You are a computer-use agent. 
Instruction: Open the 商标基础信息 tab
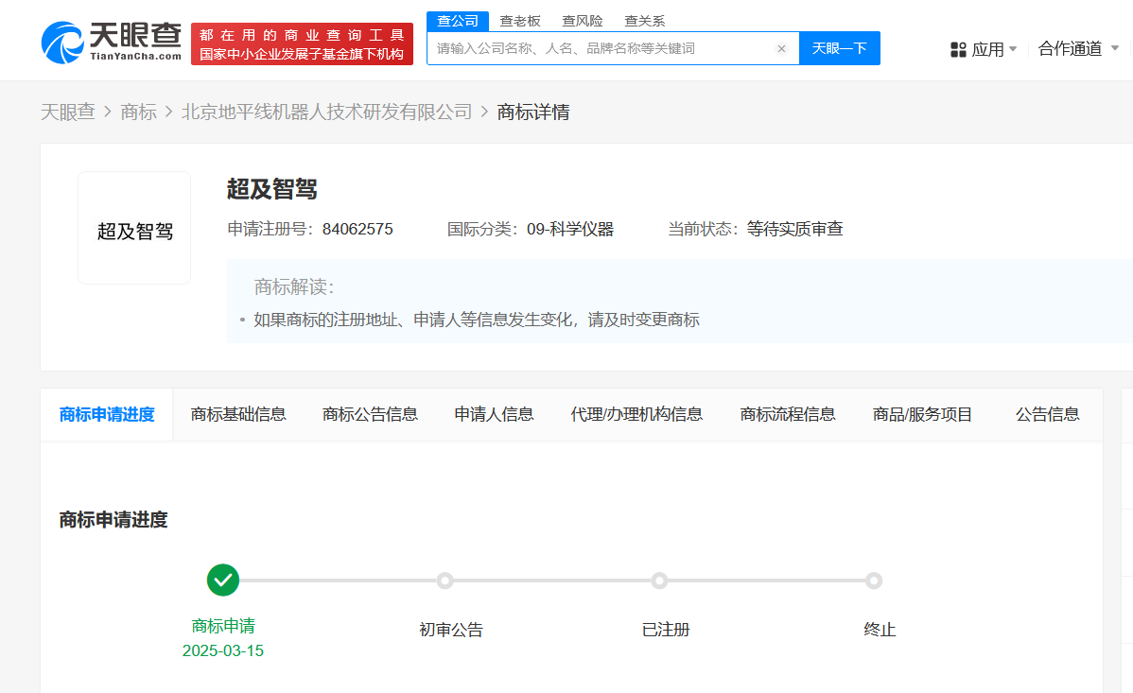(238, 414)
